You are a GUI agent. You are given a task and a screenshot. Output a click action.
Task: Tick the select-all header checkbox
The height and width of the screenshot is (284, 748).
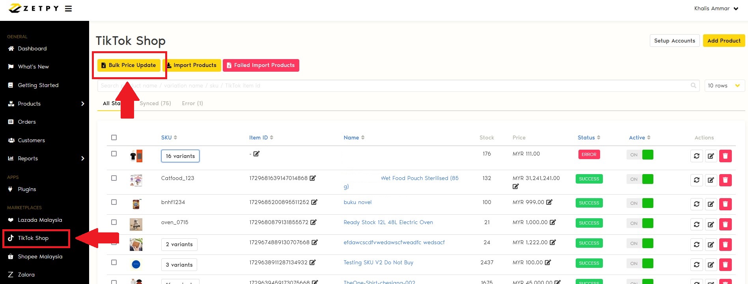pos(114,137)
